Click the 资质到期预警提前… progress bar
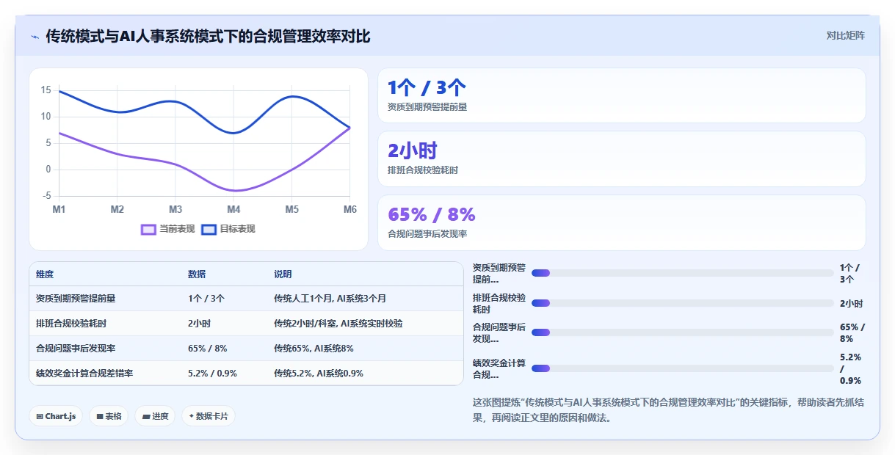Screen dimensions: 895x455 tap(682, 273)
